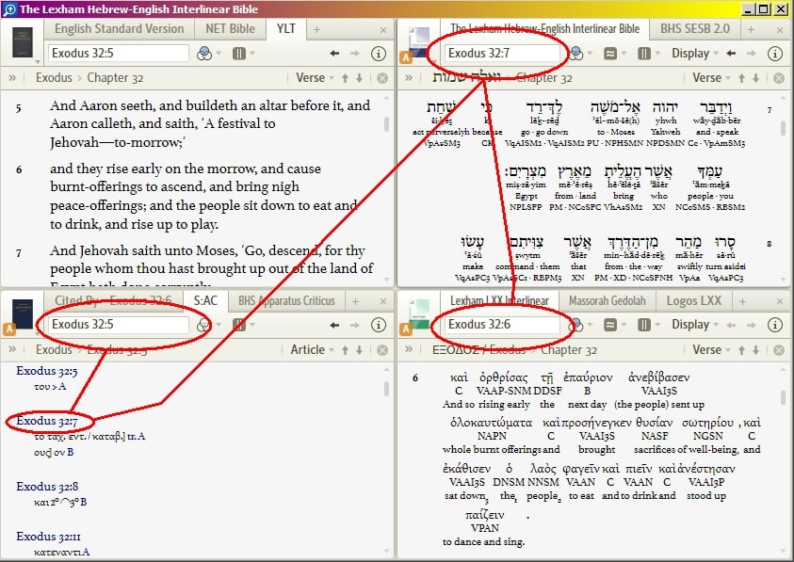Screen dimensions: 794x562
Task: Jump to previous verse in YLT panel
Action: tap(345, 78)
